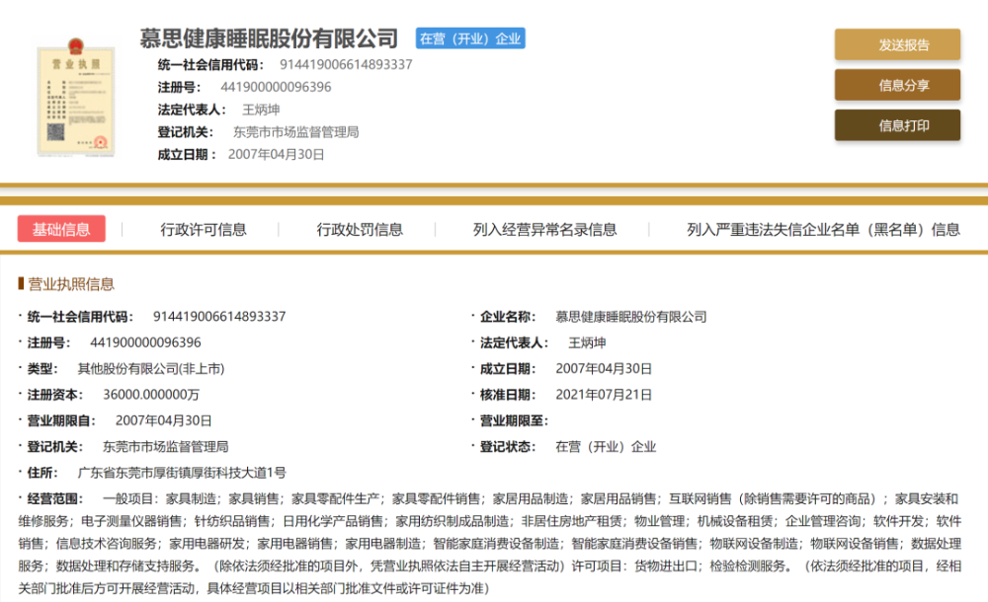The width and height of the screenshot is (988, 602).
Task: Click the 法定代表人 value in license info section
Action: click(x=587, y=342)
